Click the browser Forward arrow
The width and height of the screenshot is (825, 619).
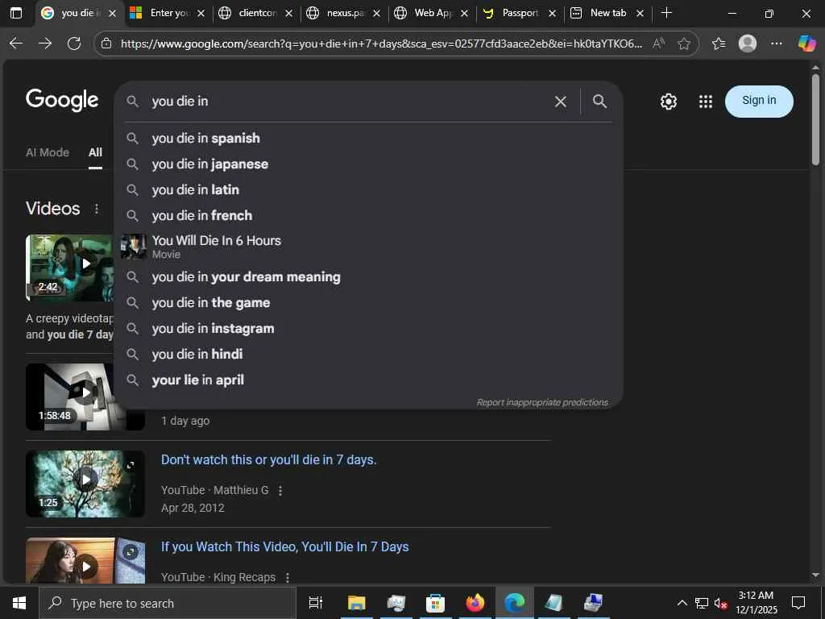click(x=45, y=44)
